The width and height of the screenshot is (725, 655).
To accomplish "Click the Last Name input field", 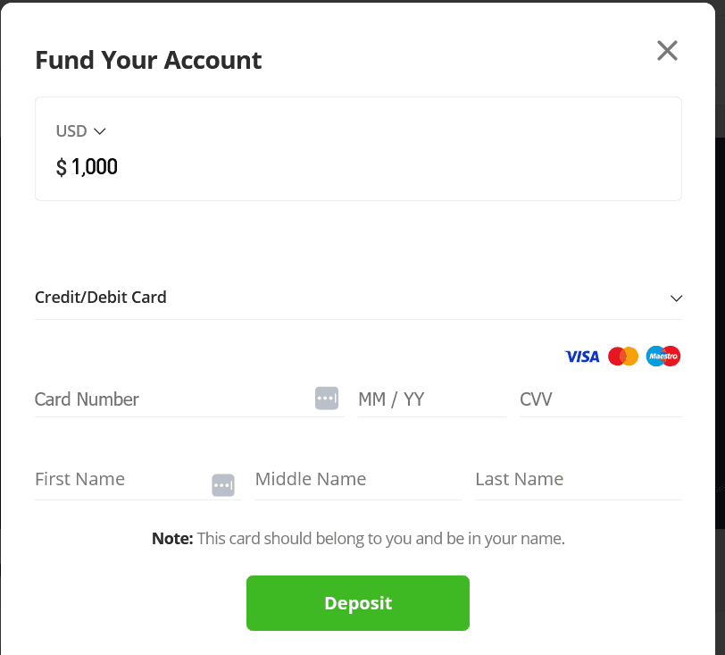I will 578,480.
